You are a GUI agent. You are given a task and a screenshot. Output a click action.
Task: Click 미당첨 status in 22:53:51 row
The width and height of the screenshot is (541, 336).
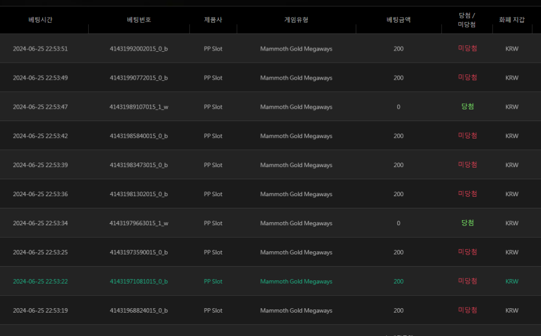468,49
